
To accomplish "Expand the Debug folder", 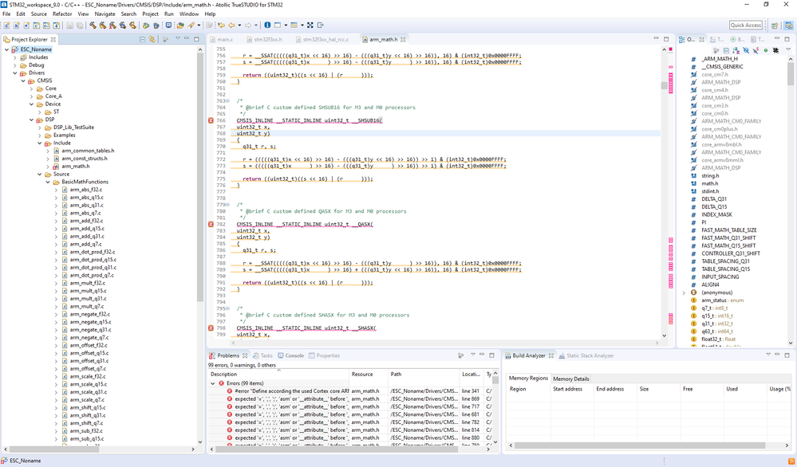I will pos(14,65).
